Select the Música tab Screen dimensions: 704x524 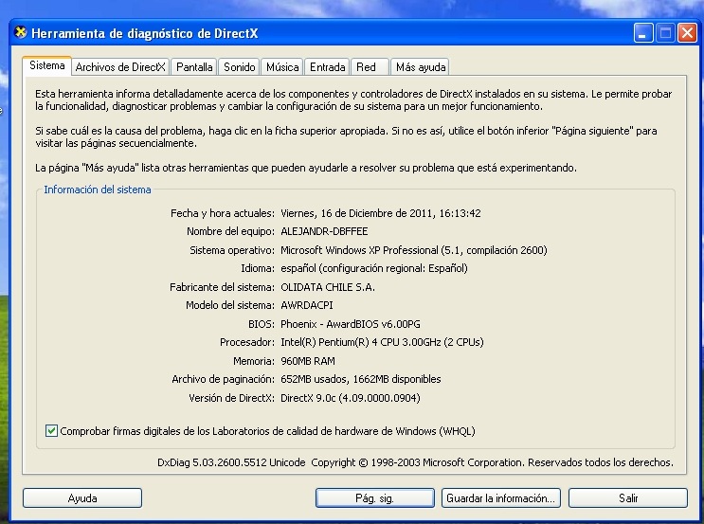pyautogui.click(x=282, y=67)
